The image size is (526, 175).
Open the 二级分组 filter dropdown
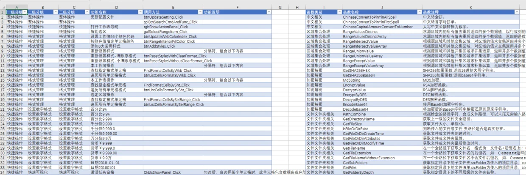click(x=55, y=12)
